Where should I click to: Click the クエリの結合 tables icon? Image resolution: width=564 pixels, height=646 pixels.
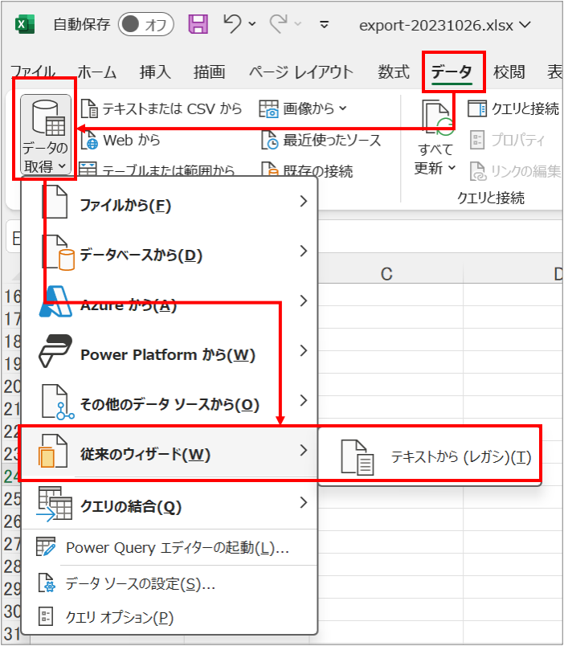click(54, 504)
